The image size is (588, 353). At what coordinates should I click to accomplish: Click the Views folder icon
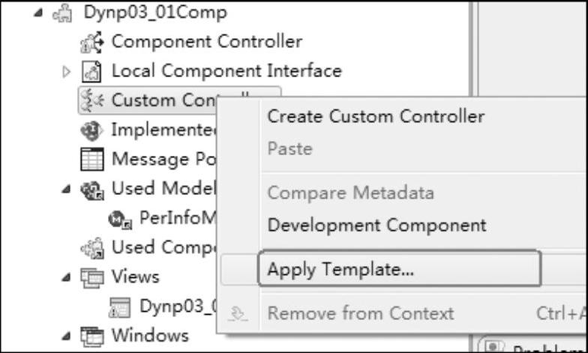pos(91,277)
